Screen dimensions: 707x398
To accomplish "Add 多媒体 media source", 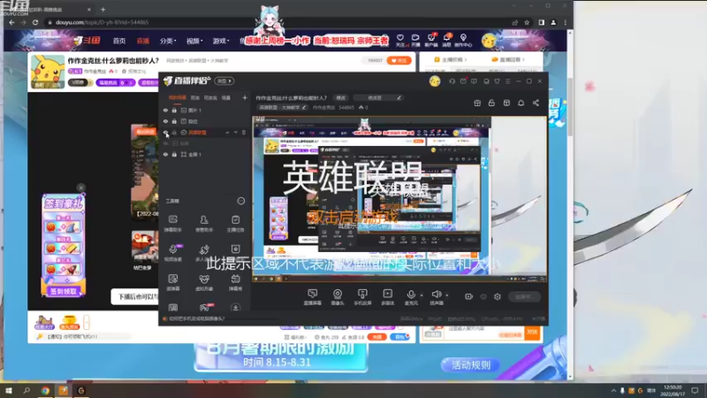I will click(387, 297).
